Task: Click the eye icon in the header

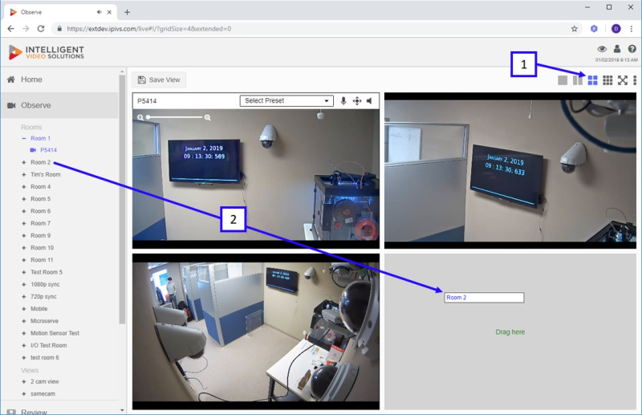Action: (602, 49)
